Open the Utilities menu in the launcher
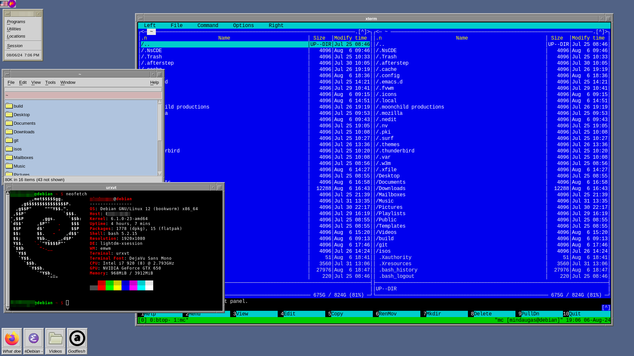Screen dimensions: 634x356 pyautogui.click(x=14, y=29)
